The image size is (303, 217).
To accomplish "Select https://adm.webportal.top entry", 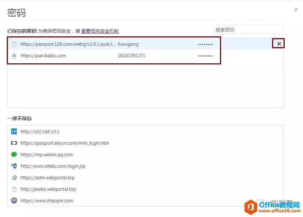I will pyautogui.click(x=47, y=177).
